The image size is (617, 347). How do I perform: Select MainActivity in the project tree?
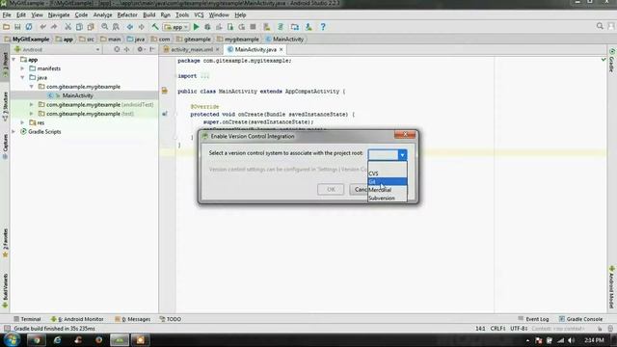point(77,95)
